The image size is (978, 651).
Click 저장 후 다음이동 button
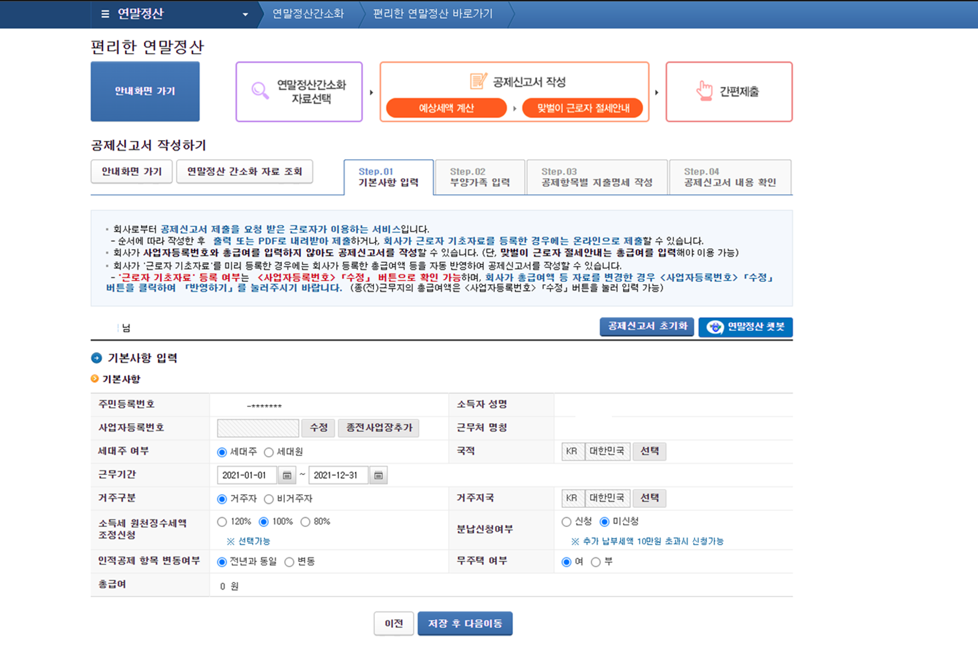[465, 624]
